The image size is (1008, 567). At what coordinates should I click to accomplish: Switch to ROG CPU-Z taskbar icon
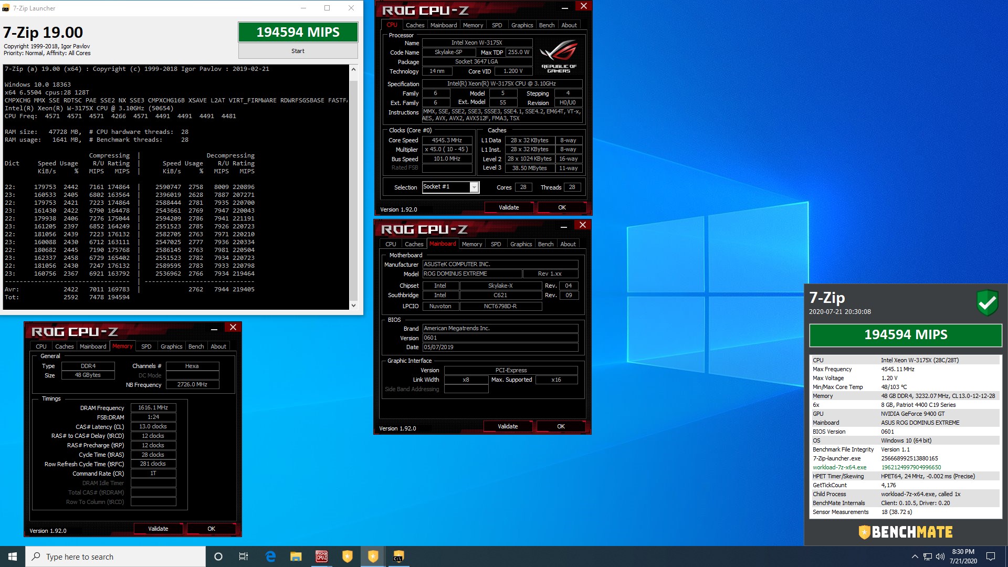321,556
